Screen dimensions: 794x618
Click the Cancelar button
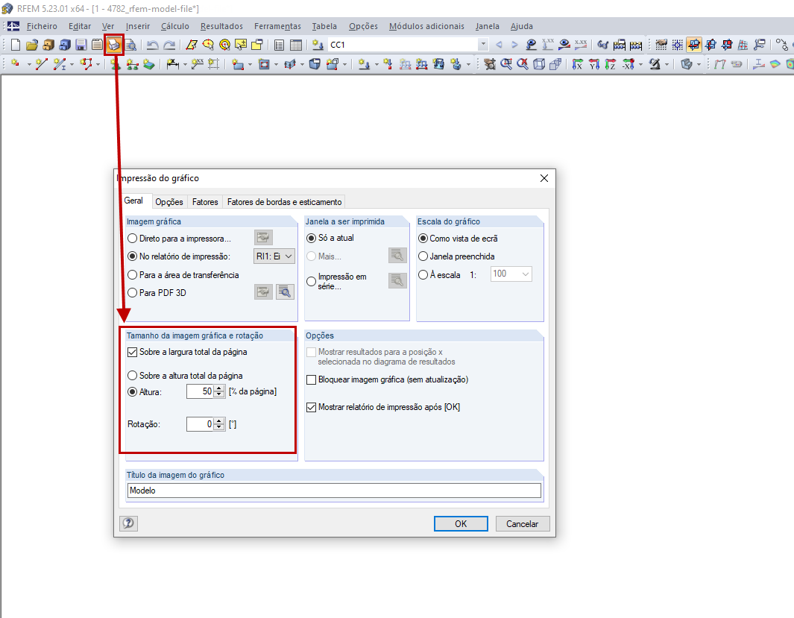click(x=522, y=523)
